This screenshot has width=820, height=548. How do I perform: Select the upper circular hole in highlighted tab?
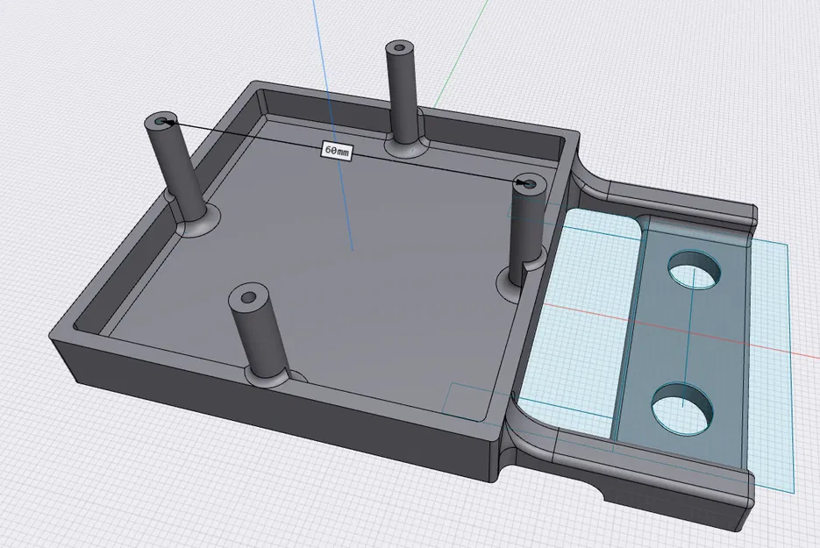[695, 272]
